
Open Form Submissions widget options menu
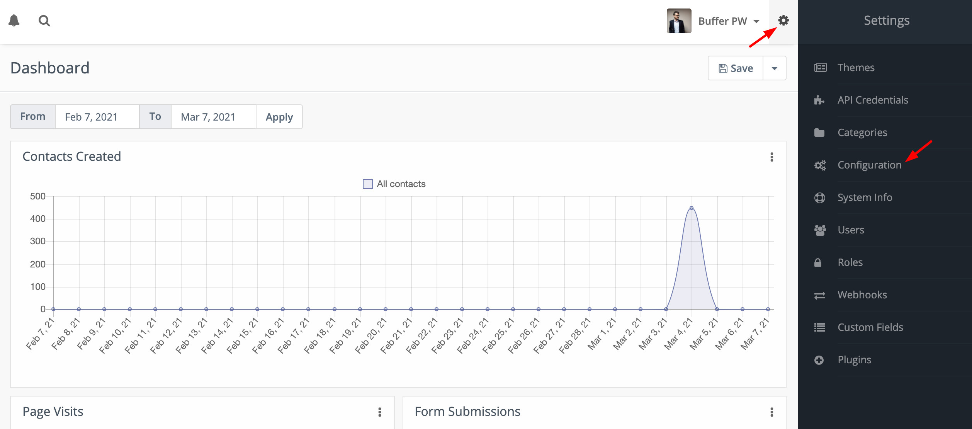(771, 412)
